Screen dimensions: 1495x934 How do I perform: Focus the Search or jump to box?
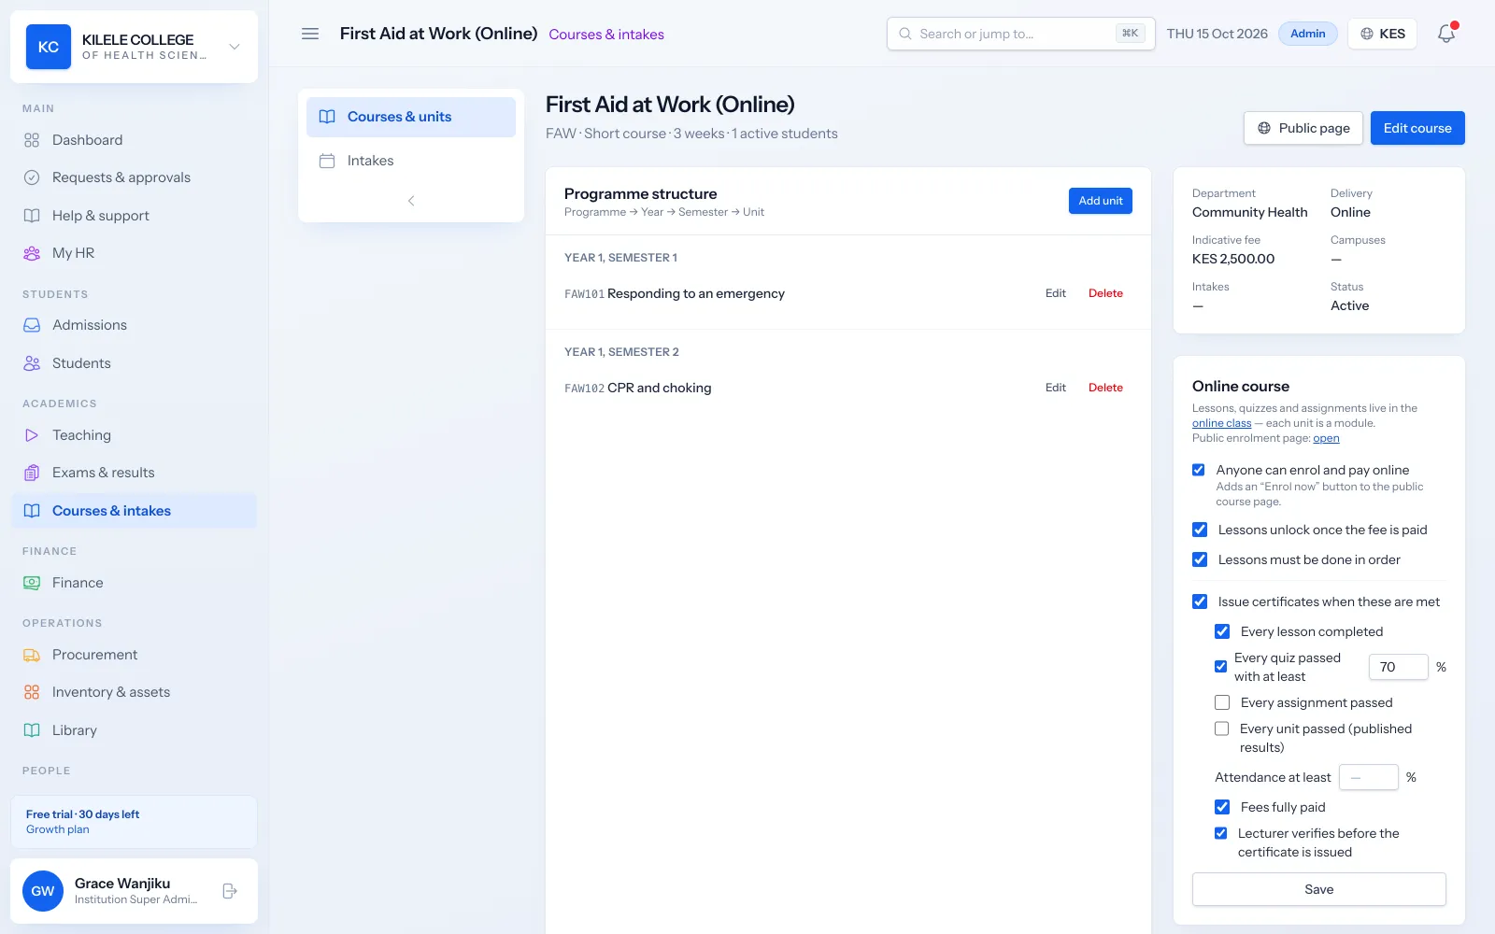(1021, 34)
